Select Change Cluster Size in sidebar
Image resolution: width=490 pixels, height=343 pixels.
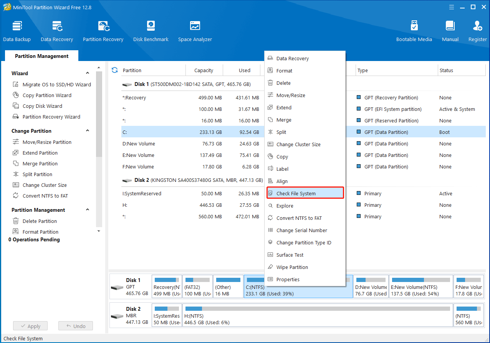40,185
